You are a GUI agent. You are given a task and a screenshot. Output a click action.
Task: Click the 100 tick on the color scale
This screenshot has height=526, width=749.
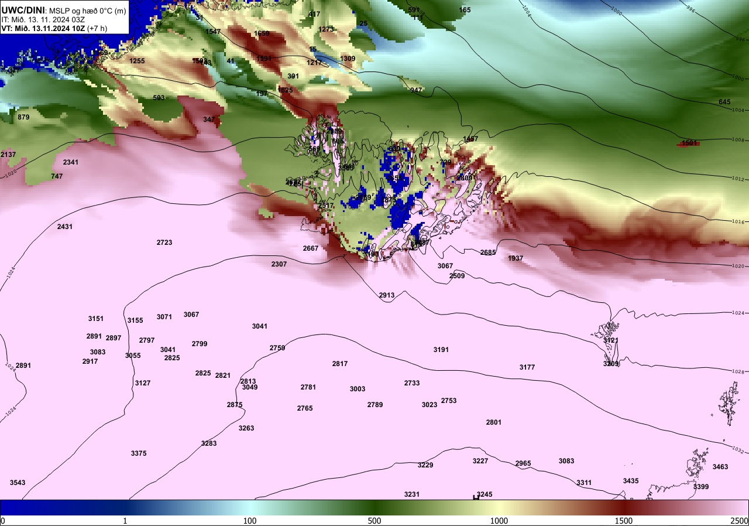point(250,521)
